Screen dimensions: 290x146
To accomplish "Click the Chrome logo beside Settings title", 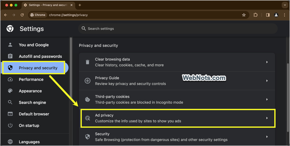I will (10, 28).
